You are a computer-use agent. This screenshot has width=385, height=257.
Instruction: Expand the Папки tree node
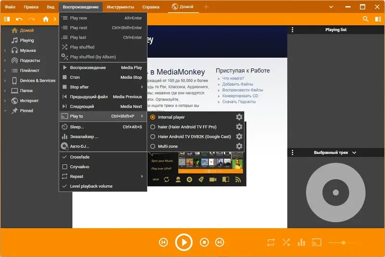tap(5, 91)
